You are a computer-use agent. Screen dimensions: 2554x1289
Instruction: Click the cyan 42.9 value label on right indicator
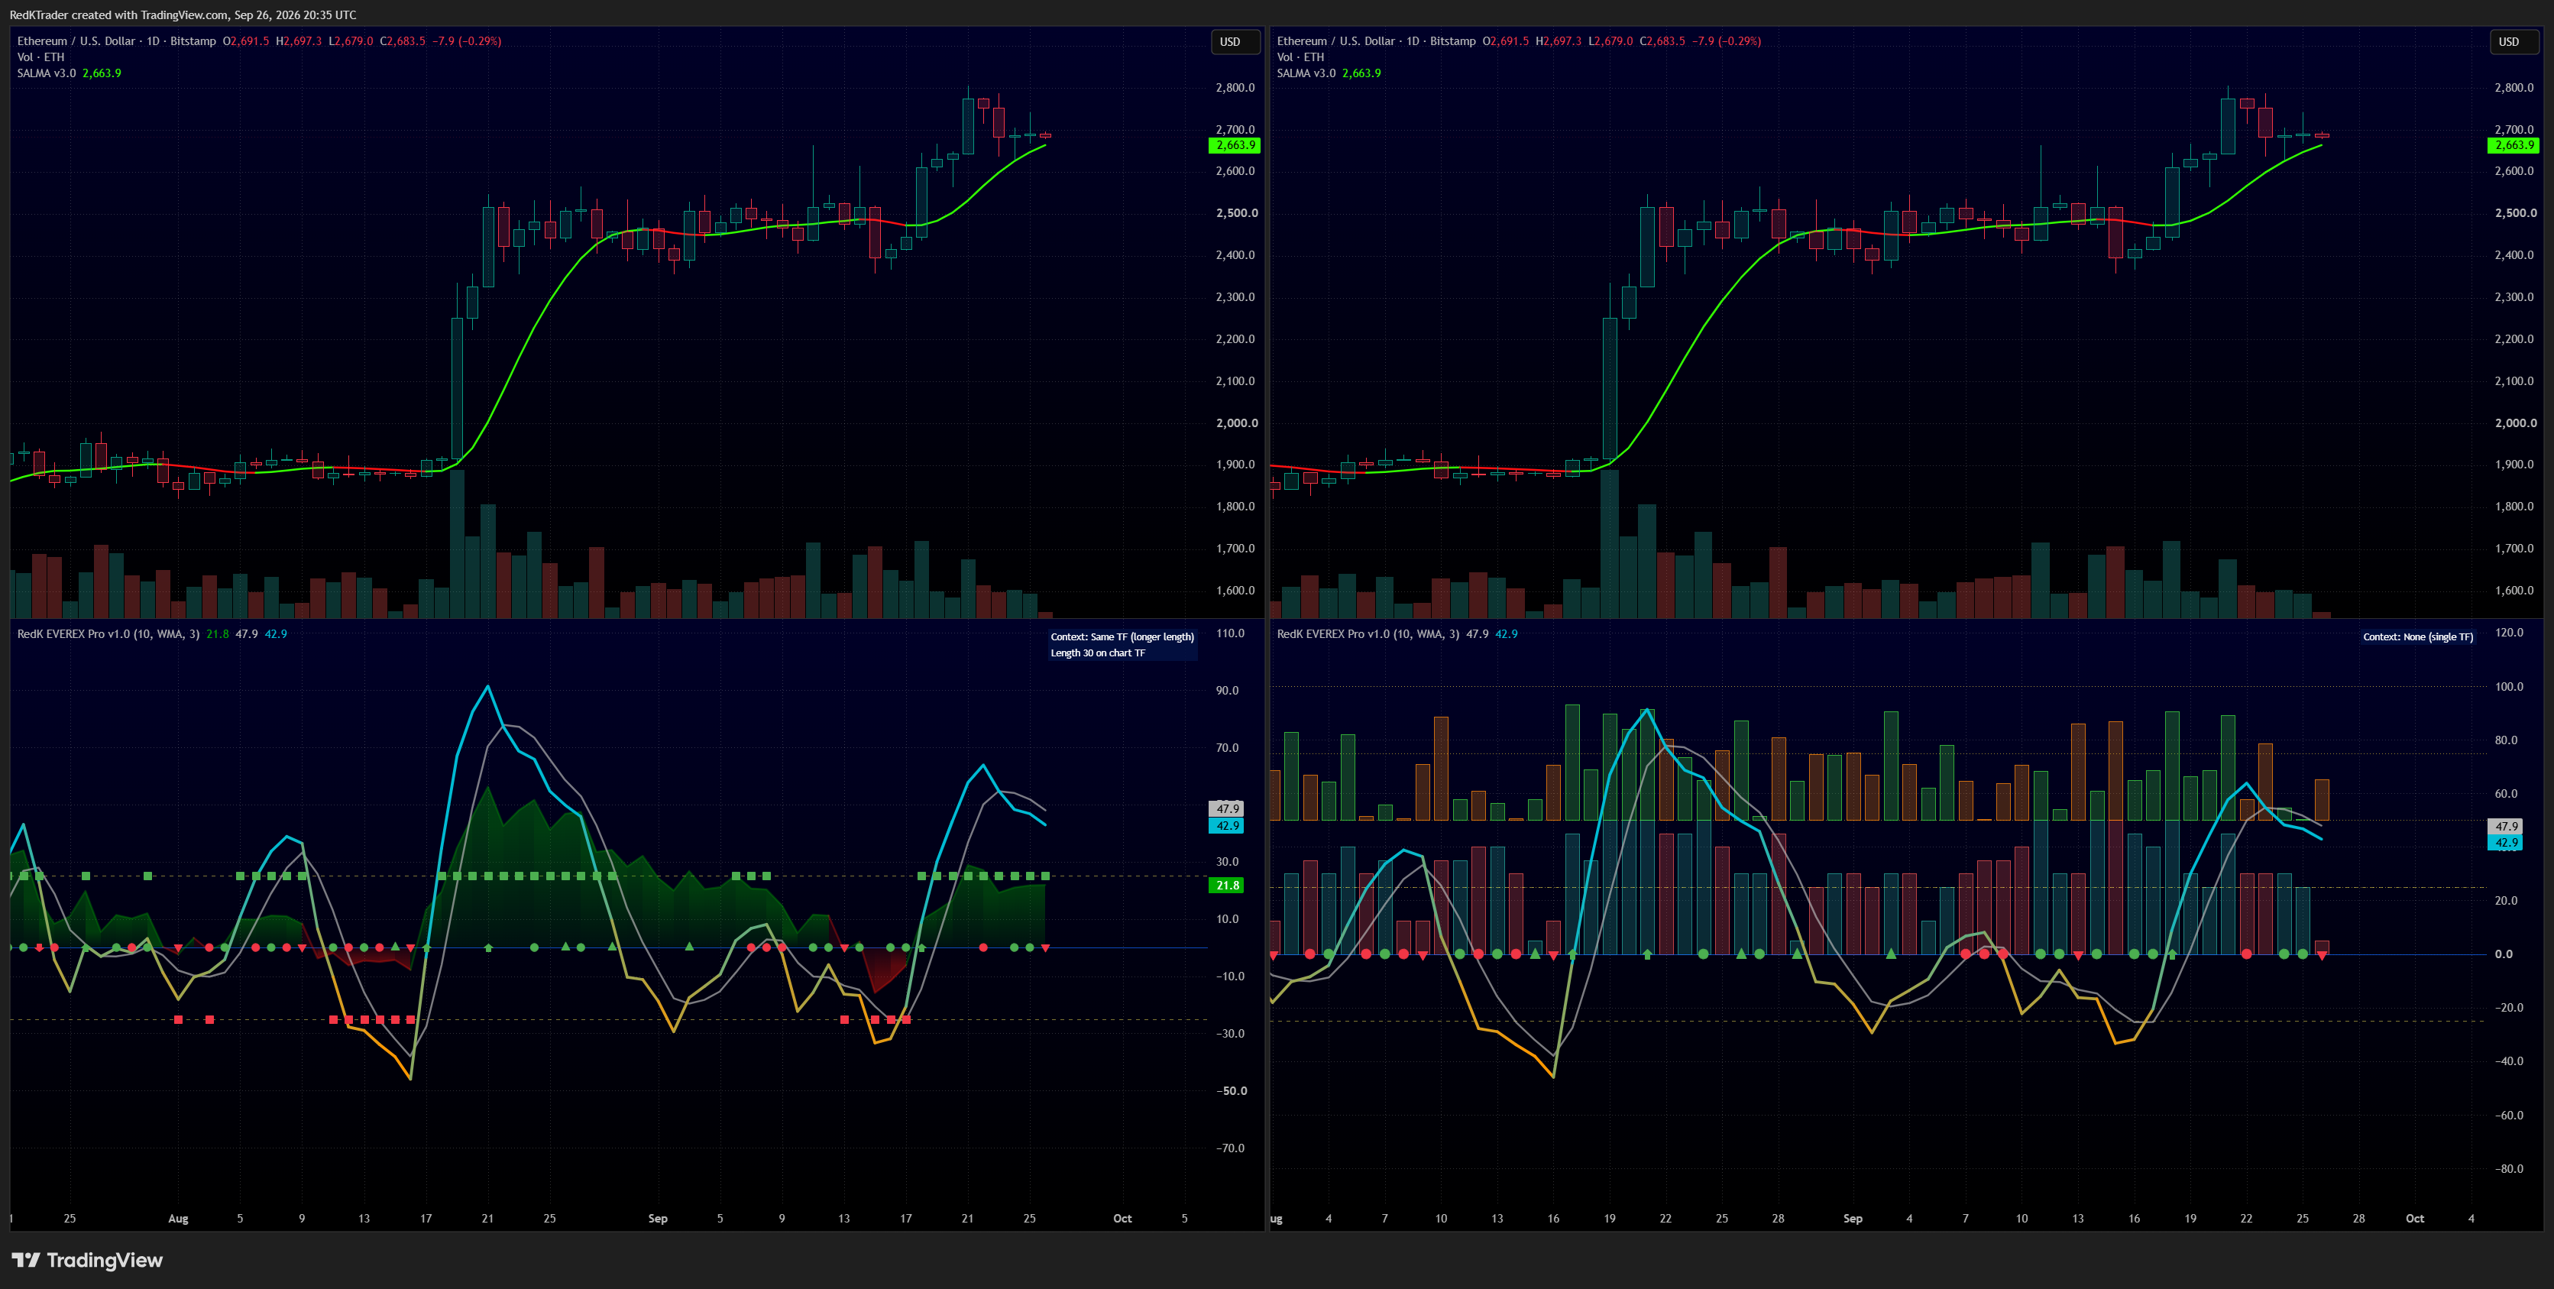(x=2507, y=843)
